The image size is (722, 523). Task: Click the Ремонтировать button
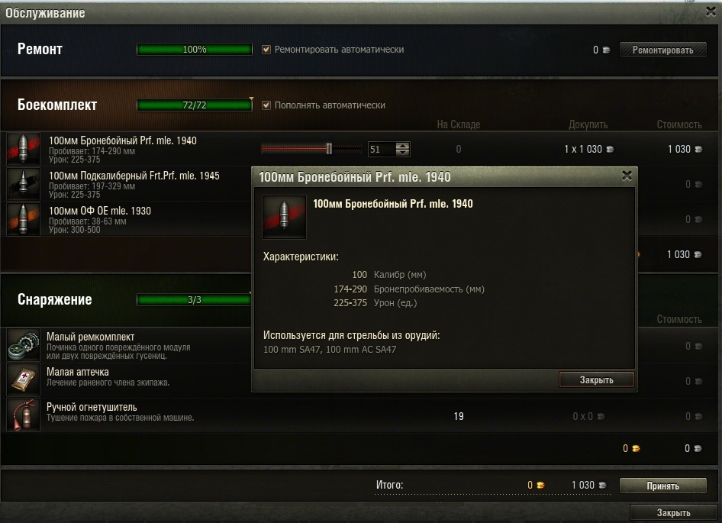click(662, 50)
